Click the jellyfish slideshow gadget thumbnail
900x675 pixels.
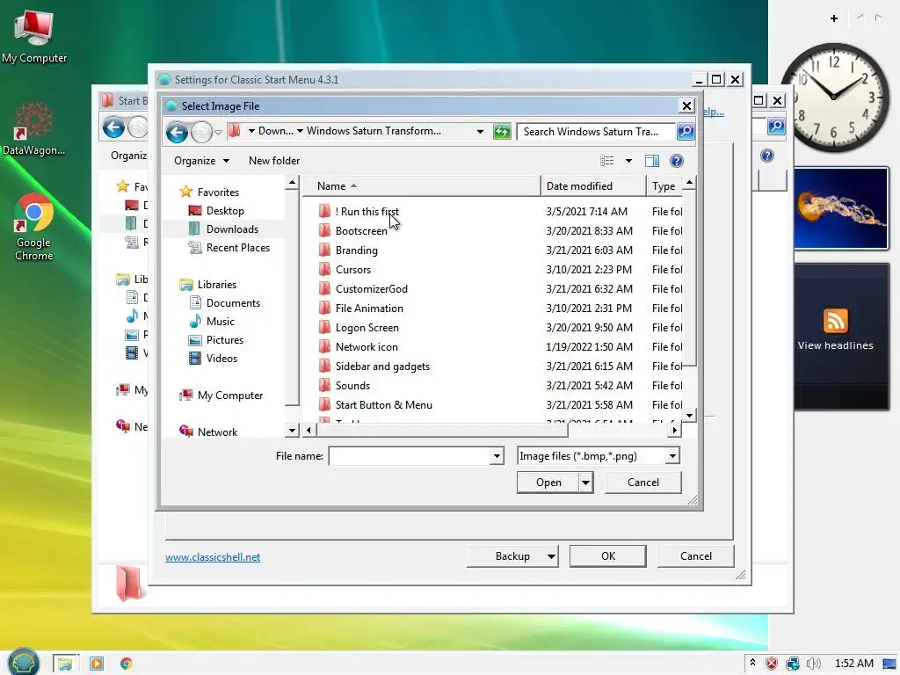(x=841, y=208)
